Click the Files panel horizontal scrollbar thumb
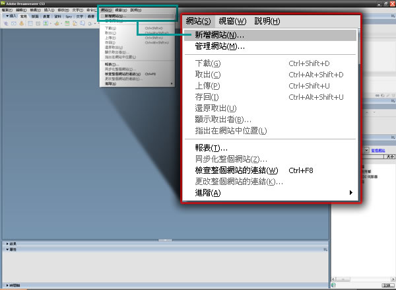Image resolution: width=396 pixels, height=290 pixels. 343,279
